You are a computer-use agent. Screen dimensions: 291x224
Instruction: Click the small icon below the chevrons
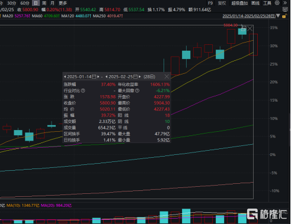tap(285, 9)
